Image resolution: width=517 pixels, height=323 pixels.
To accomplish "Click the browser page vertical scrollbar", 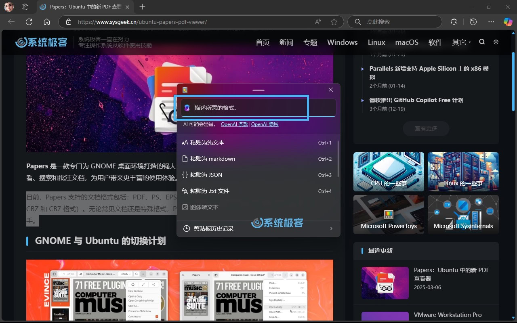I will tap(514, 81).
